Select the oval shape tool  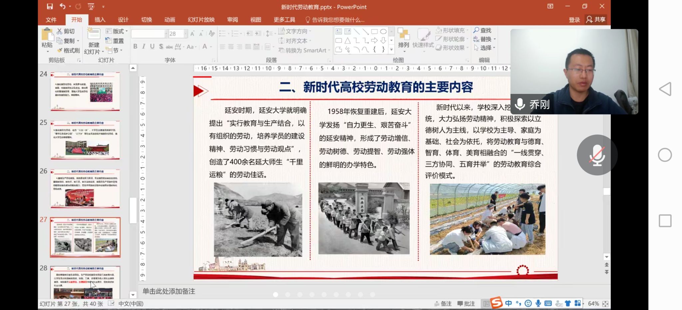click(384, 31)
